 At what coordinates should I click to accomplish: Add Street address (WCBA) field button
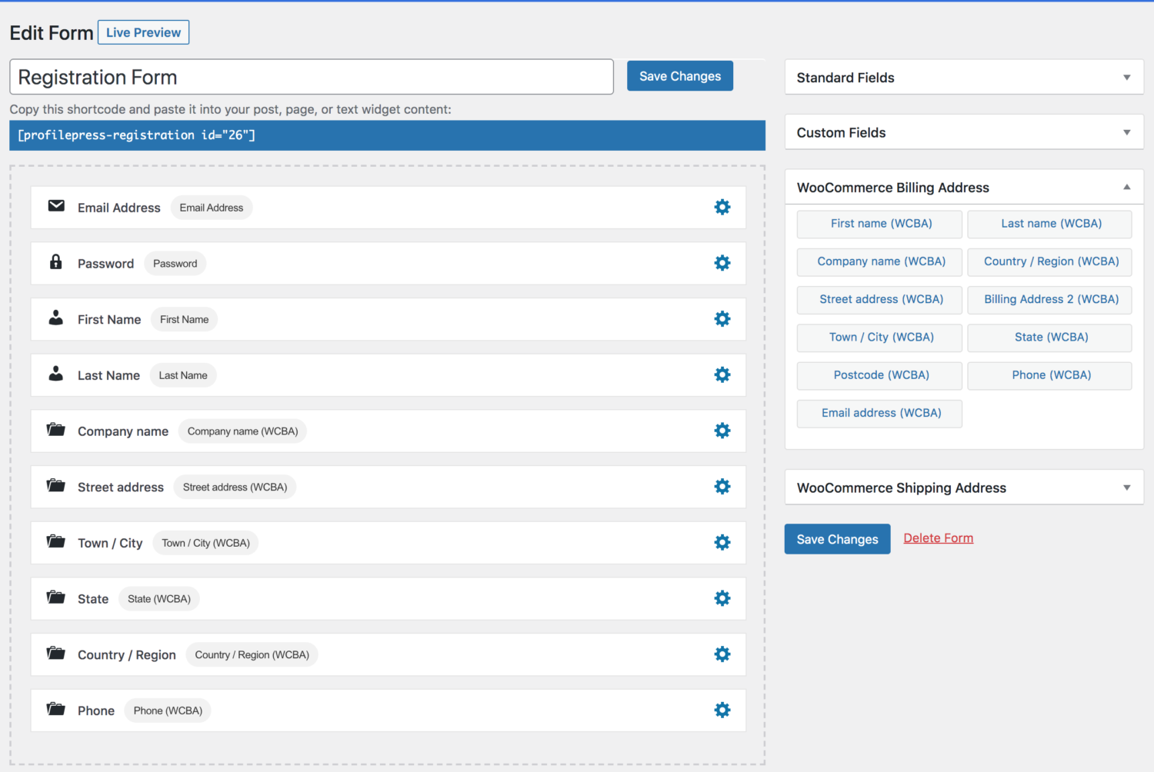tap(879, 299)
